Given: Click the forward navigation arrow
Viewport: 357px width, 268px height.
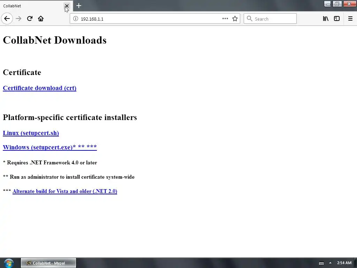Looking at the screenshot, I should (x=18, y=19).
